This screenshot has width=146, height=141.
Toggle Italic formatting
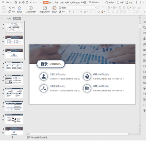click(x=73, y=12)
